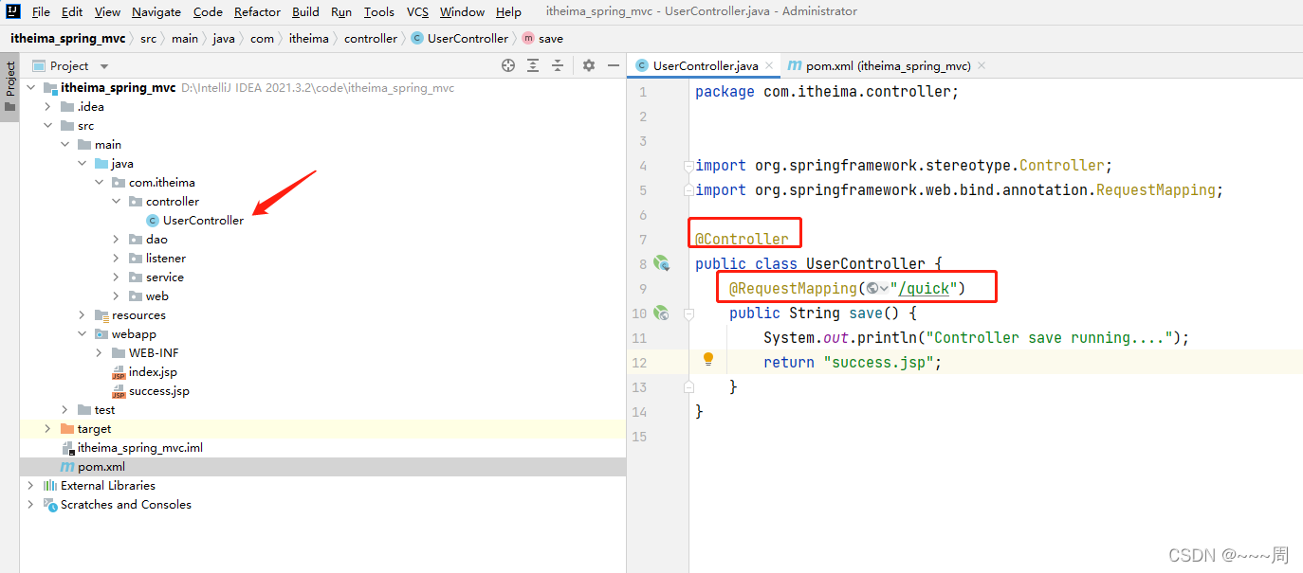Click the /quick URL mapping link
The height and width of the screenshot is (573, 1303).
tap(924, 288)
